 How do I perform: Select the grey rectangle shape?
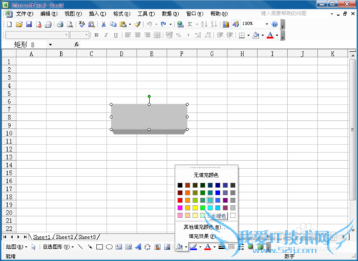149,117
